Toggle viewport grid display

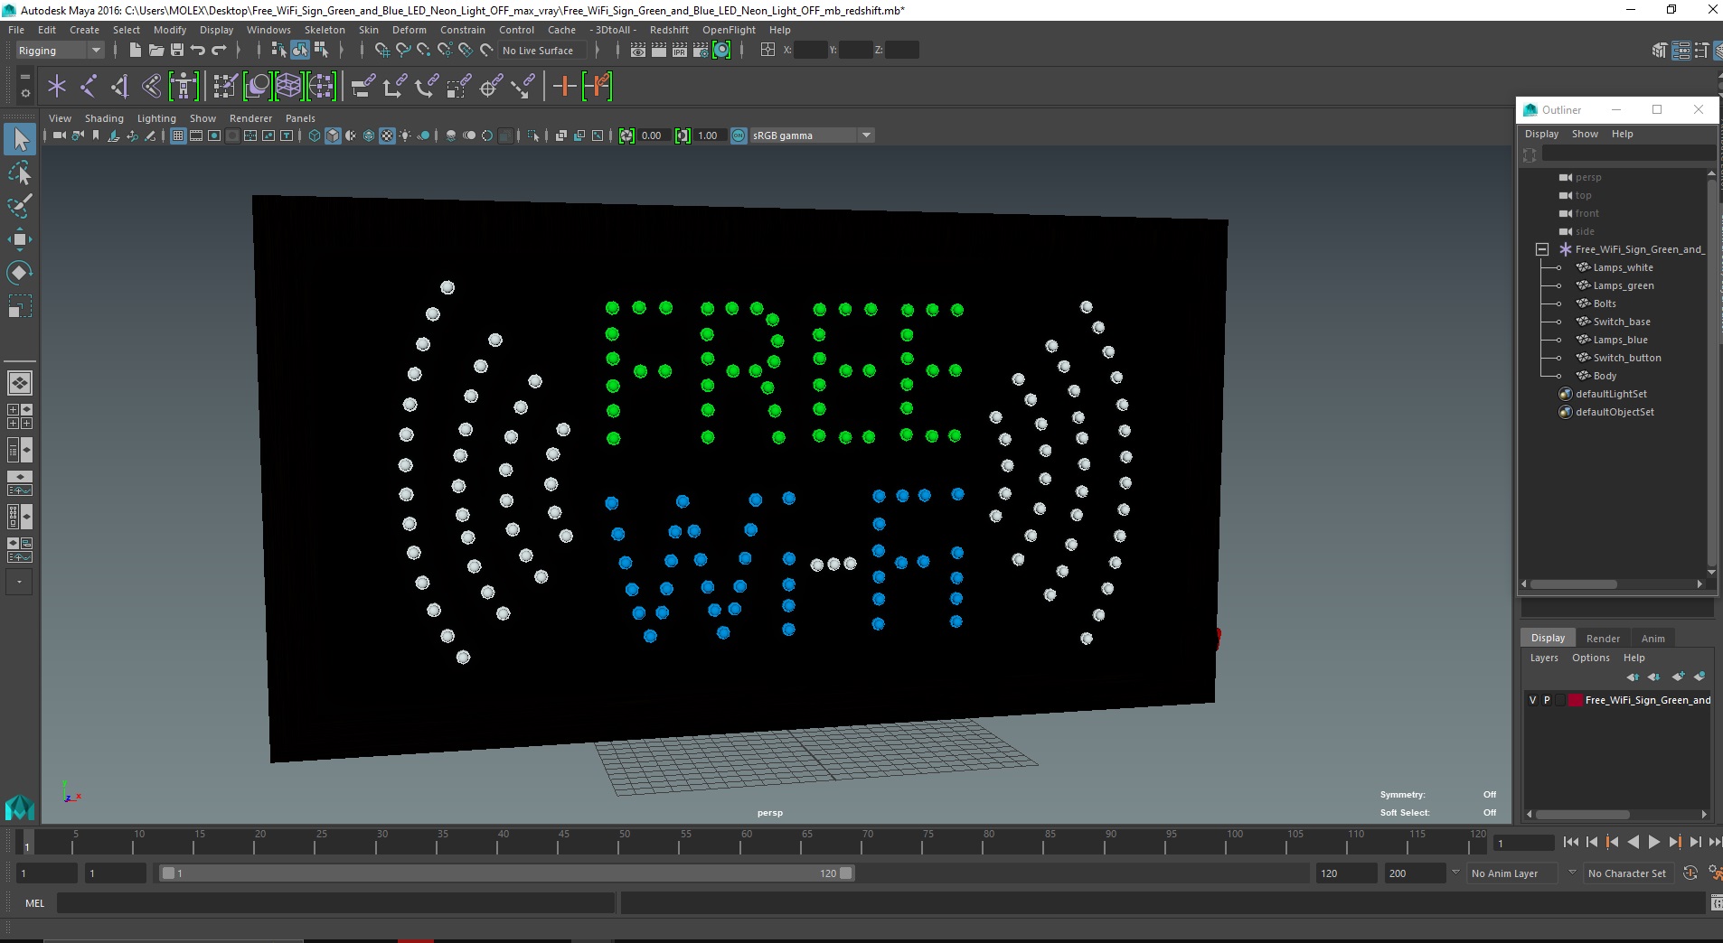click(x=178, y=135)
